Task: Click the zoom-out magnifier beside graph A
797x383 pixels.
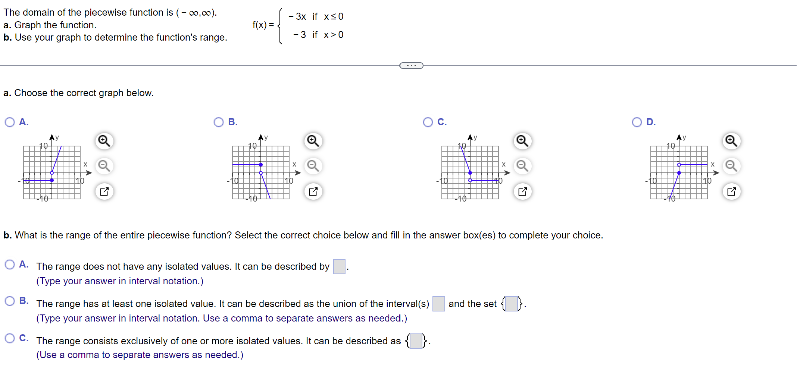Action: coord(104,167)
